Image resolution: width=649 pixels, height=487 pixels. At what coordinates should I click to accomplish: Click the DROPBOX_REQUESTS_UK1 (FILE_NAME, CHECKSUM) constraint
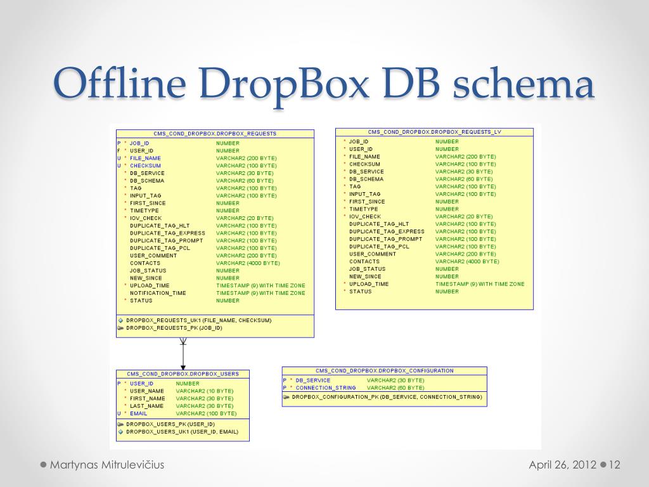(198, 320)
